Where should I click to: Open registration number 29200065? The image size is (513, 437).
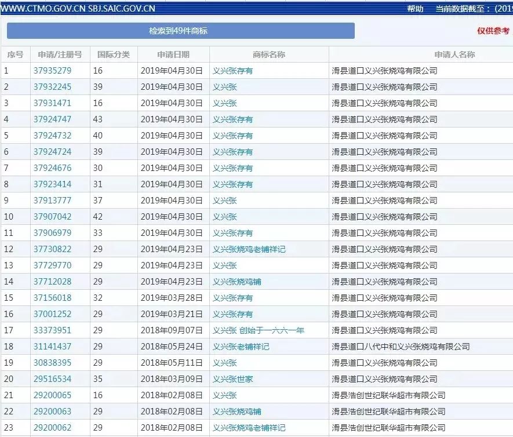pos(52,395)
